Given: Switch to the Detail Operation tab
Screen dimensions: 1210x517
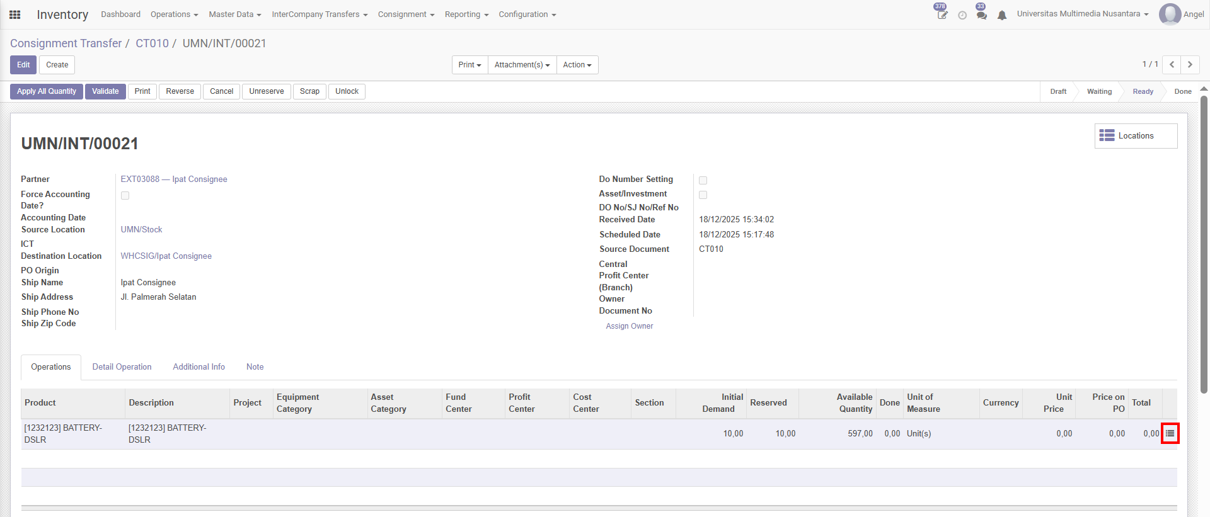Looking at the screenshot, I should [122, 367].
